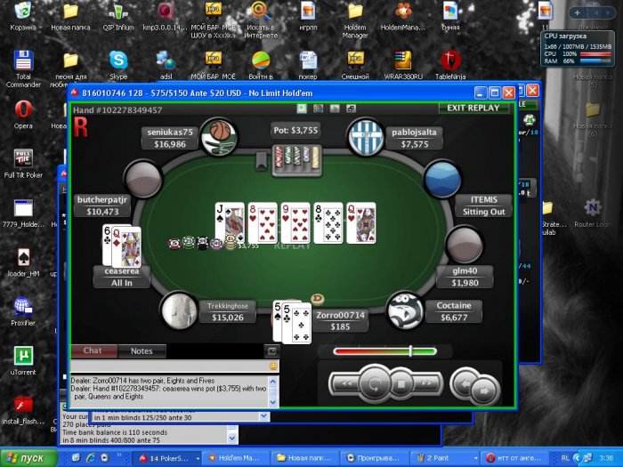Viewport: 623px width, 467px height.
Task: Switch to the Notes tab
Action: pyautogui.click(x=142, y=351)
